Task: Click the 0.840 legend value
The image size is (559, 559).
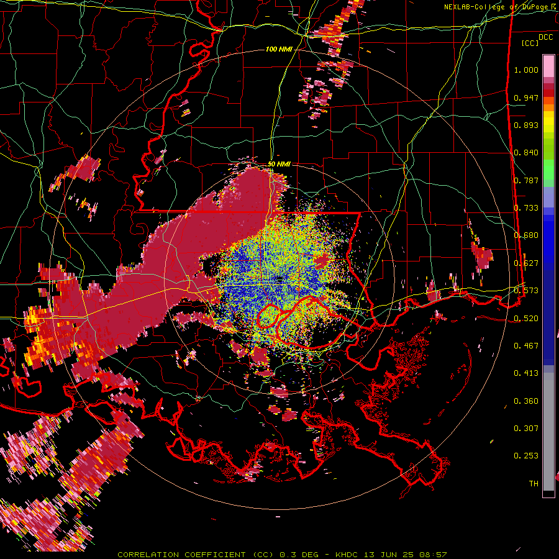Action: pyautogui.click(x=526, y=153)
